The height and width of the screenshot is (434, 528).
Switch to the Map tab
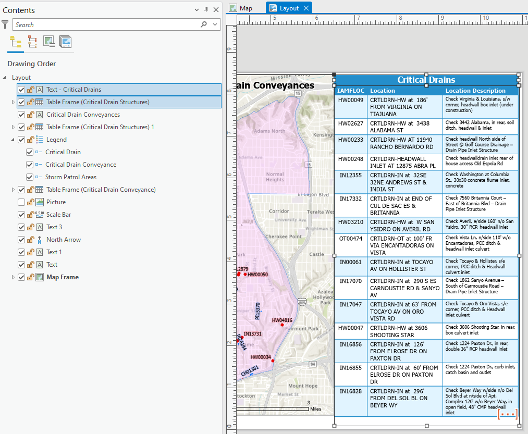pos(246,8)
